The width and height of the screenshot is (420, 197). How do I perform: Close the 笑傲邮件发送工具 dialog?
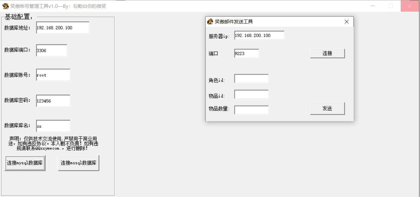(x=347, y=22)
